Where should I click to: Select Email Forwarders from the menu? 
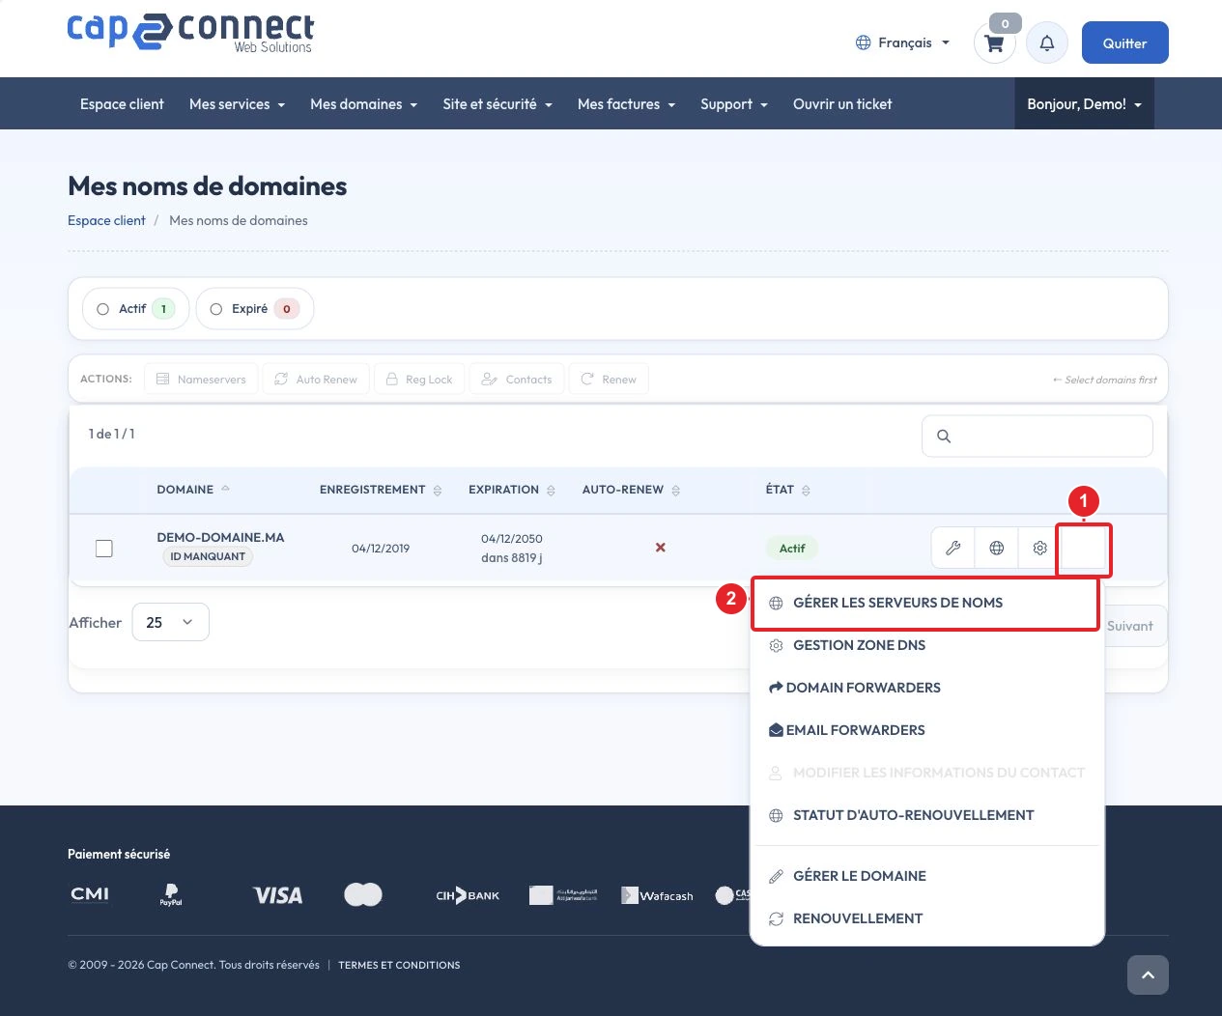point(927,730)
